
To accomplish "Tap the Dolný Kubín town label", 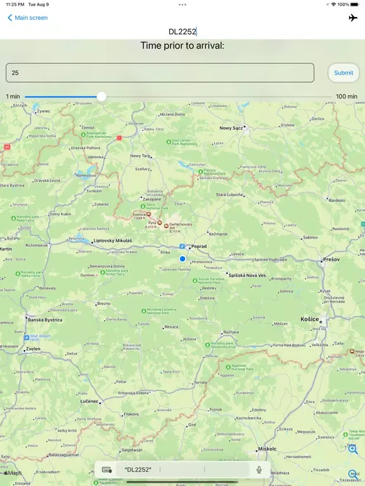I will click(x=60, y=214).
